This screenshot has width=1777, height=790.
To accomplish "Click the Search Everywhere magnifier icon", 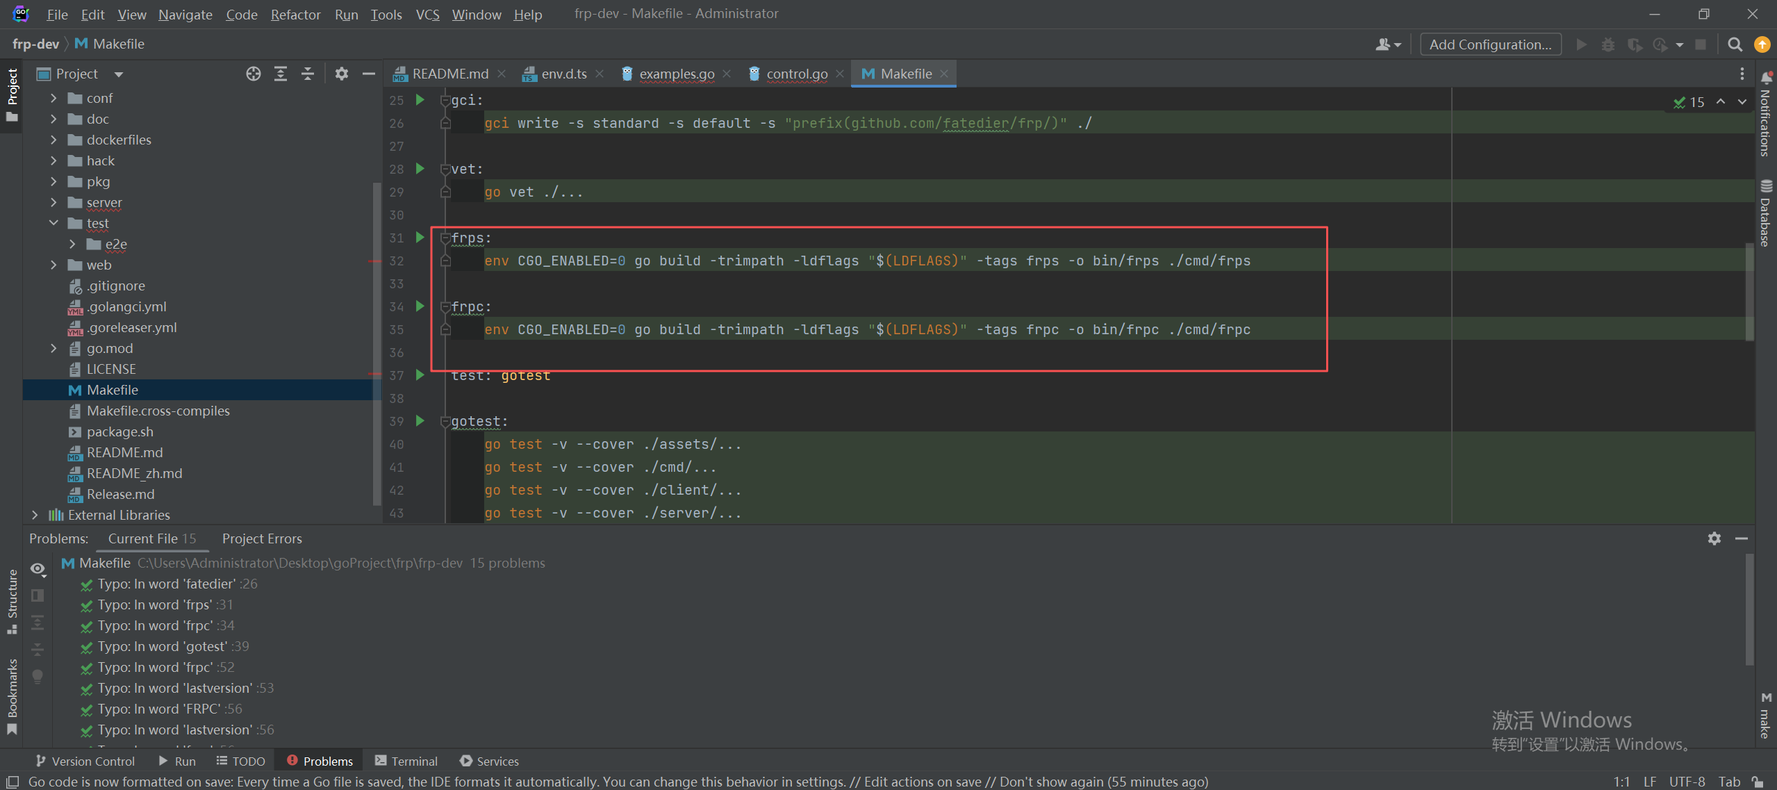I will coord(1735,44).
